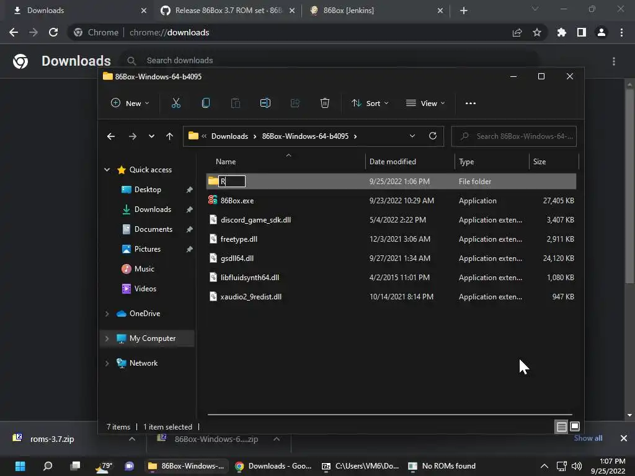Open the Sort dropdown
Viewport: 635px width, 476px height.
[x=370, y=104]
